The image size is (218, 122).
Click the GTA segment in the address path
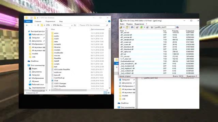coord(48,25)
